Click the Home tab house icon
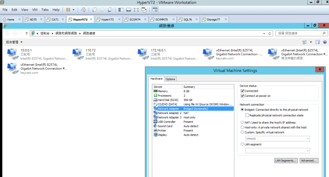The image size is (329, 177). [x=4, y=19]
